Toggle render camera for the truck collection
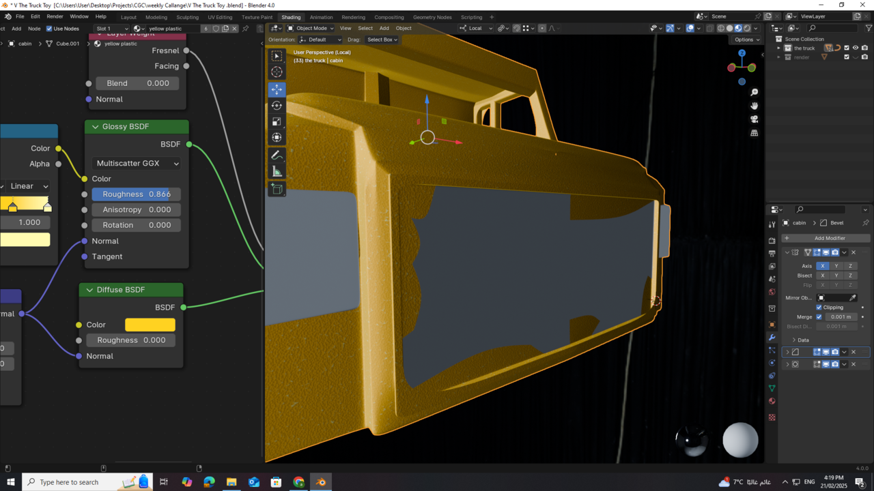Image resolution: width=874 pixels, height=491 pixels. click(x=864, y=48)
